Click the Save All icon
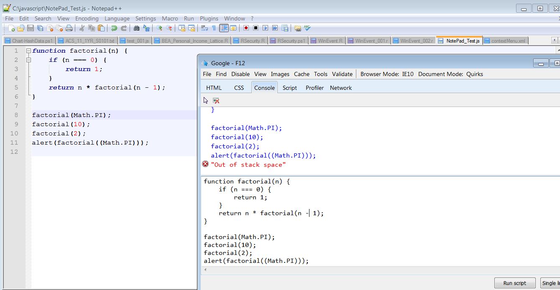560x290 pixels. (x=41, y=28)
